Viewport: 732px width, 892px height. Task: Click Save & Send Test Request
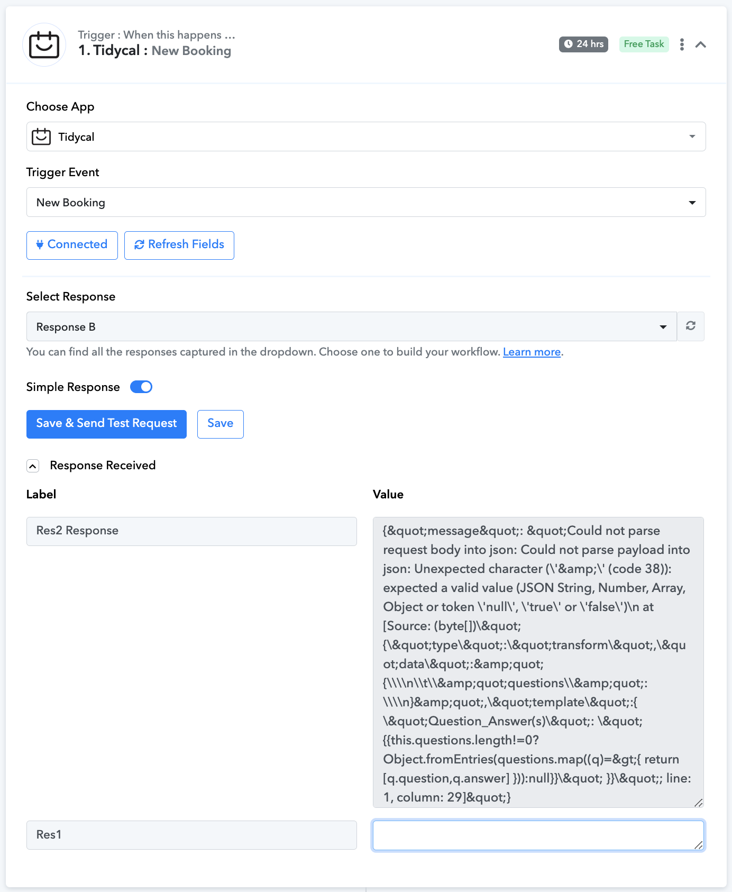[106, 424]
